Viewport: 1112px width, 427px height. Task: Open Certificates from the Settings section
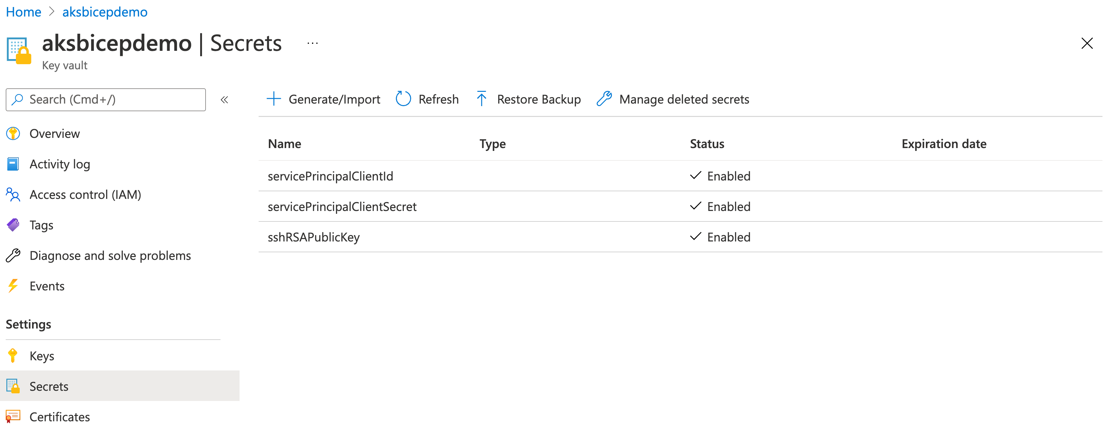[x=60, y=417]
